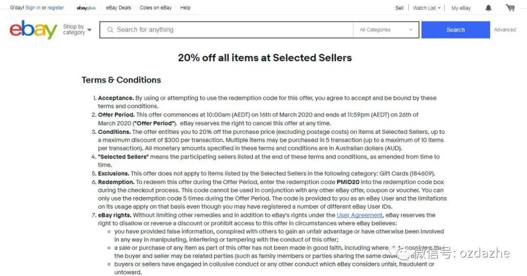Click the page heading 20% off all items
This screenshot has height=276, width=527.
[x=265, y=57]
